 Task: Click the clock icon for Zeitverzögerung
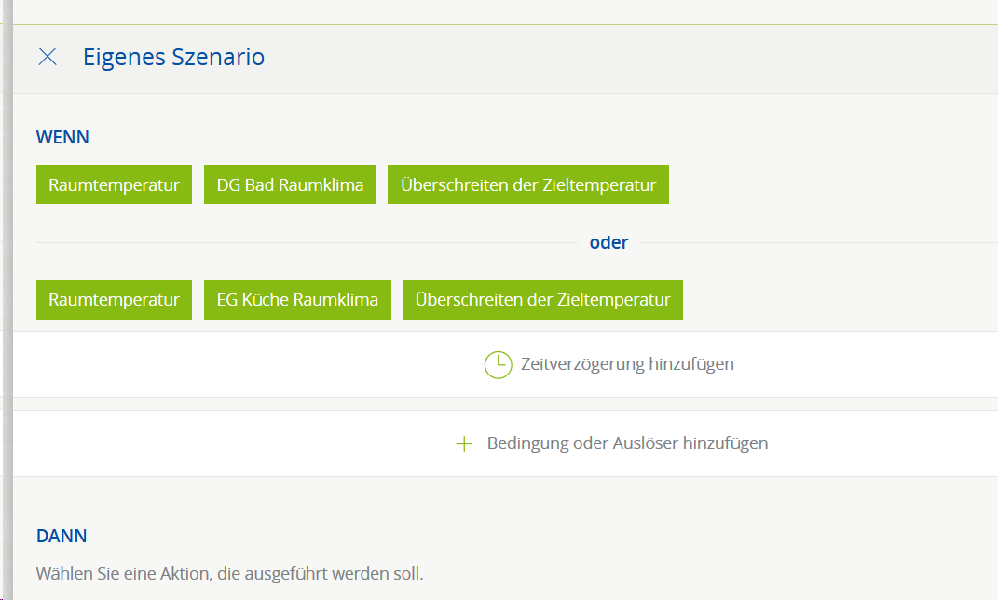point(498,364)
